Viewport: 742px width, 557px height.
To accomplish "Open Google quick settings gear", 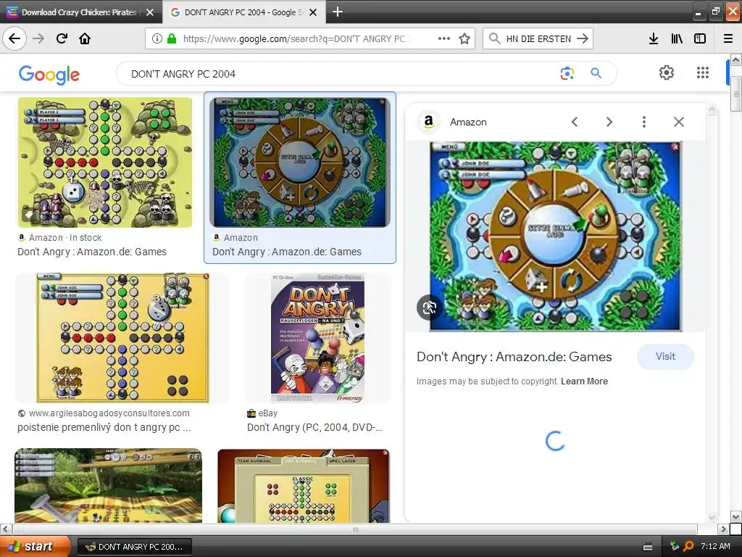I will click(667, 73).
